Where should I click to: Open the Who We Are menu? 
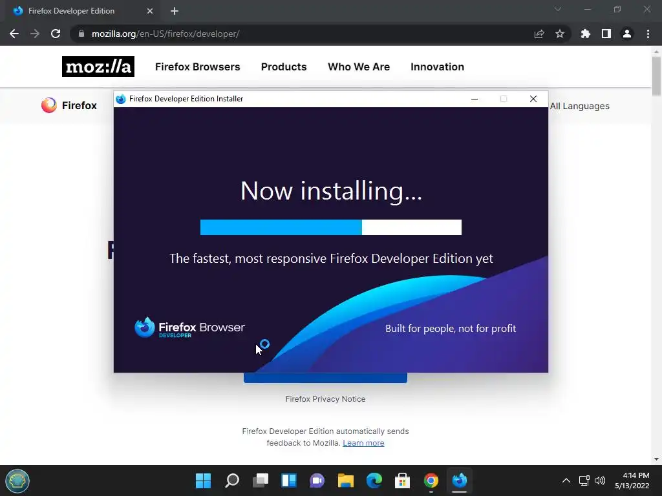(359, 67)
